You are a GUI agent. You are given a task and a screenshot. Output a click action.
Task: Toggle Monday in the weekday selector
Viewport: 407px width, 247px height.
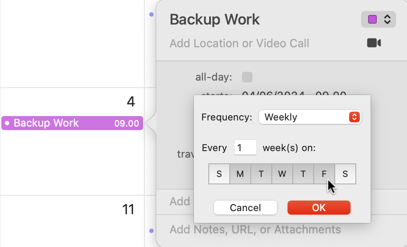[240, 174]
